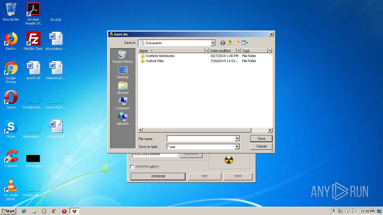Open Acrobat Reader DC shortcut
This screenshot has height=215, width=383.
point(33,14)
